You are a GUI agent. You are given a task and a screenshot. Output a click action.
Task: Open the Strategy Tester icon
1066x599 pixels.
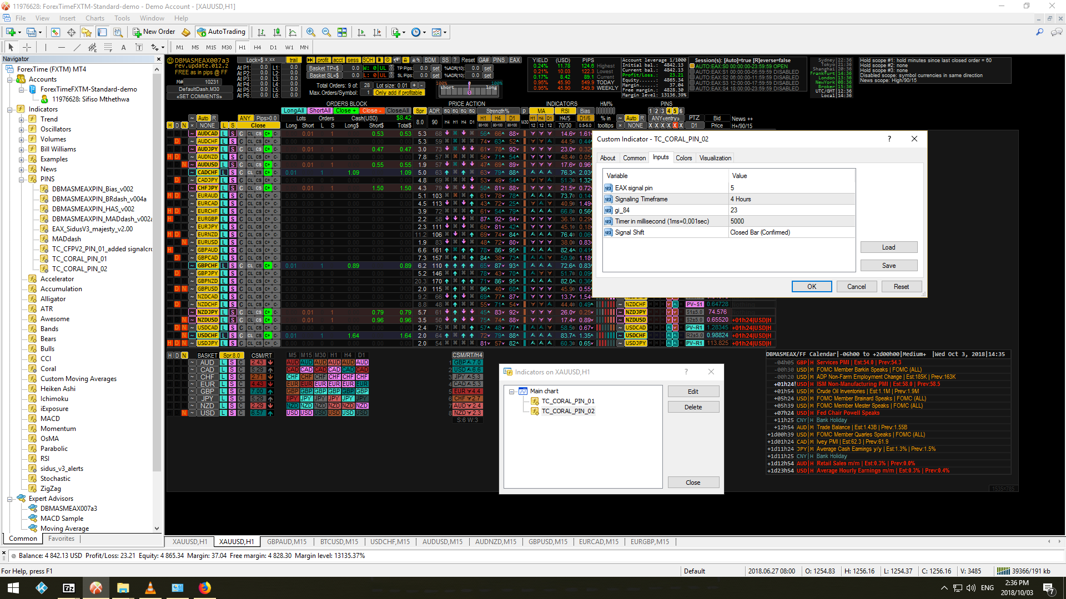click(x=117, y=32)
